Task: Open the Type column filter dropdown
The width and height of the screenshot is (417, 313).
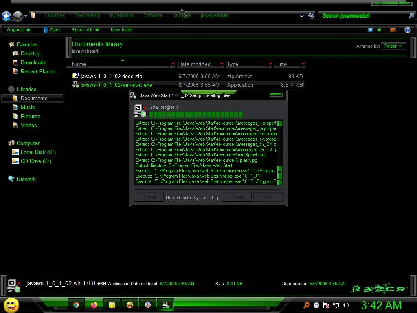Action: tap(270, 64)
